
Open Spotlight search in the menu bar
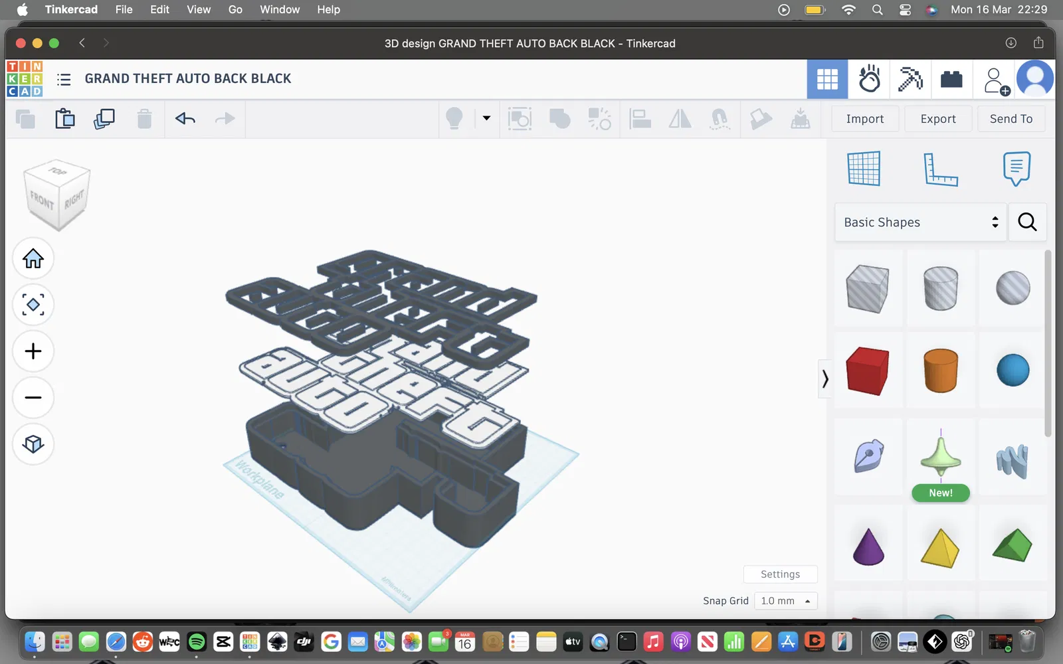tap(878, 9)
